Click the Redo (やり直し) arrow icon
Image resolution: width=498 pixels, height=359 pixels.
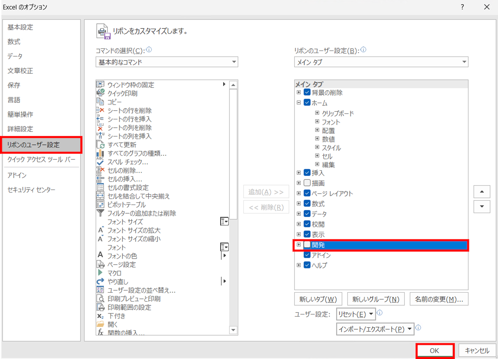[100, 282]
